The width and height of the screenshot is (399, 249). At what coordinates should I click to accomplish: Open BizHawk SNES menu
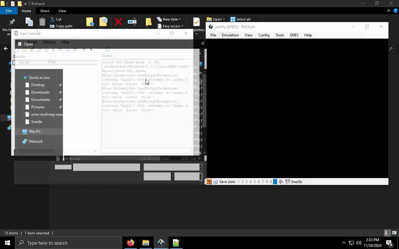(294, 35)
